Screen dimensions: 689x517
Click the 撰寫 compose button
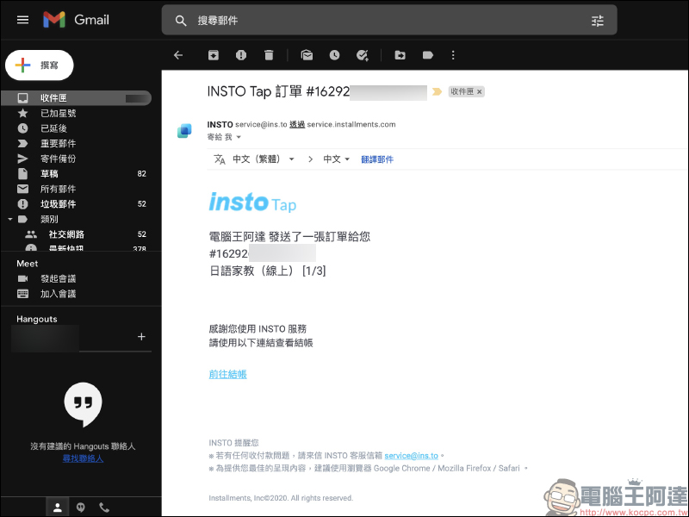click(40, 65)
